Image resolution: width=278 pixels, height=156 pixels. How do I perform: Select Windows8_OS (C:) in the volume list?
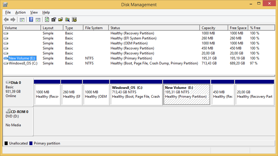(23, 63)
